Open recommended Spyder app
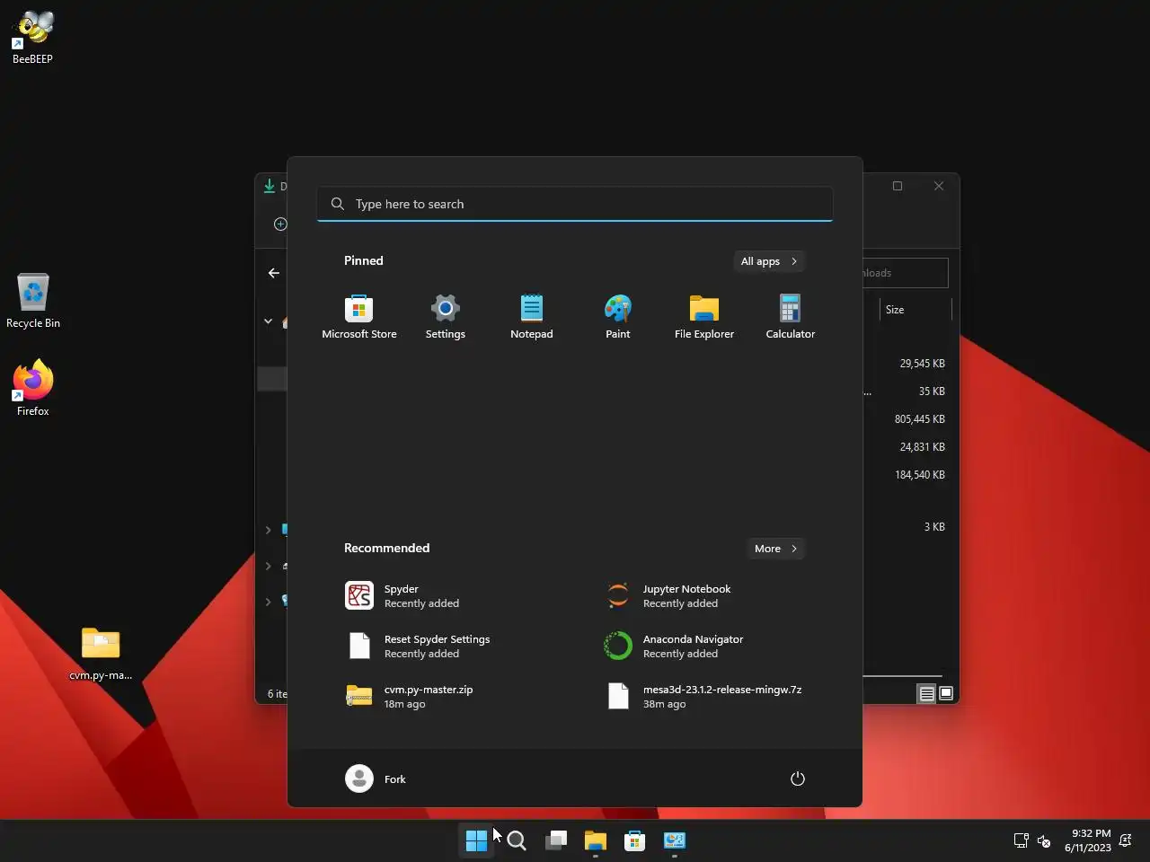Screen dimensions: 1150x862 click(x=446, y=596)
